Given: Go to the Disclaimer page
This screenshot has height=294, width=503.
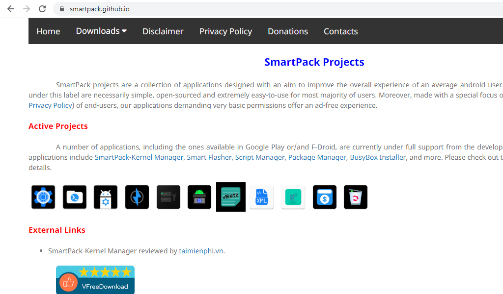Looking at the screenshot, I should click(163, 31).
